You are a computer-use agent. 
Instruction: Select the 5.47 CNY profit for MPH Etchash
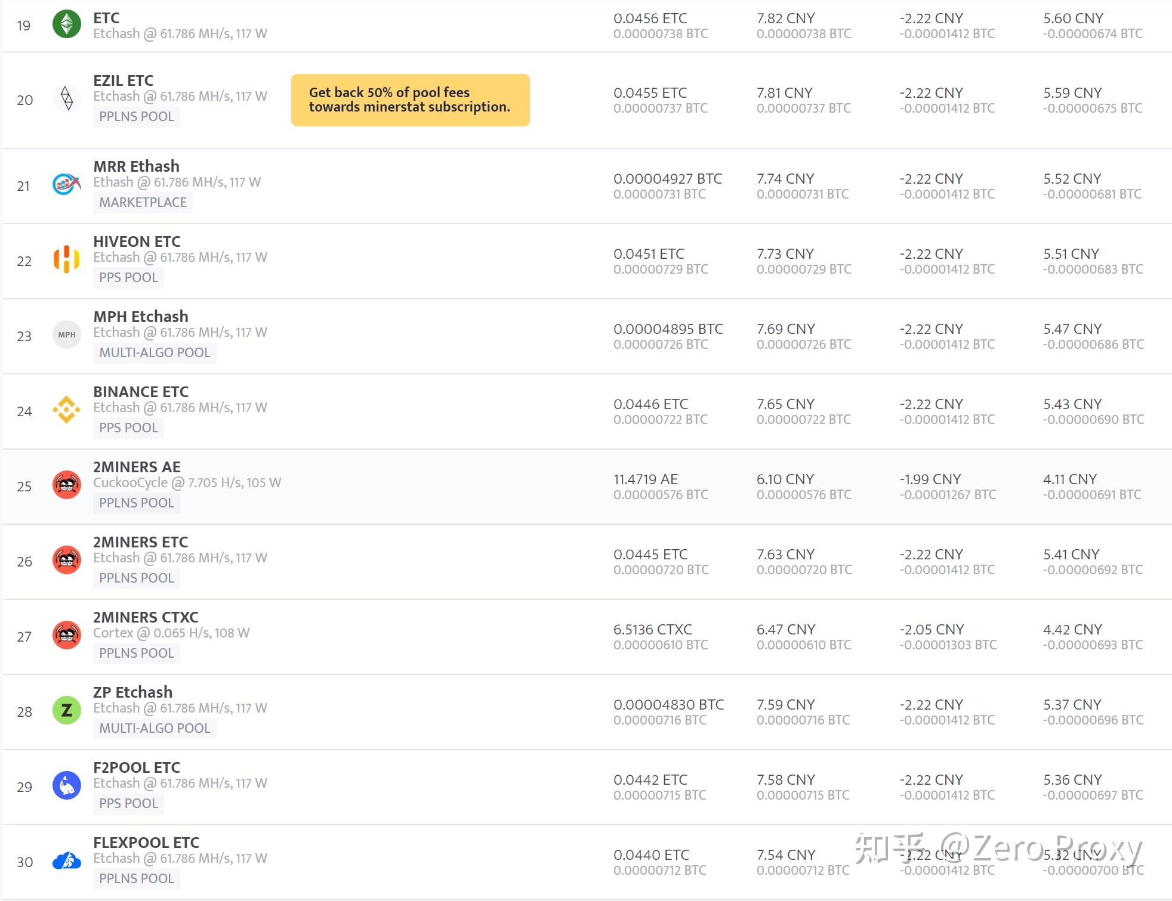tap(1072, 329)
